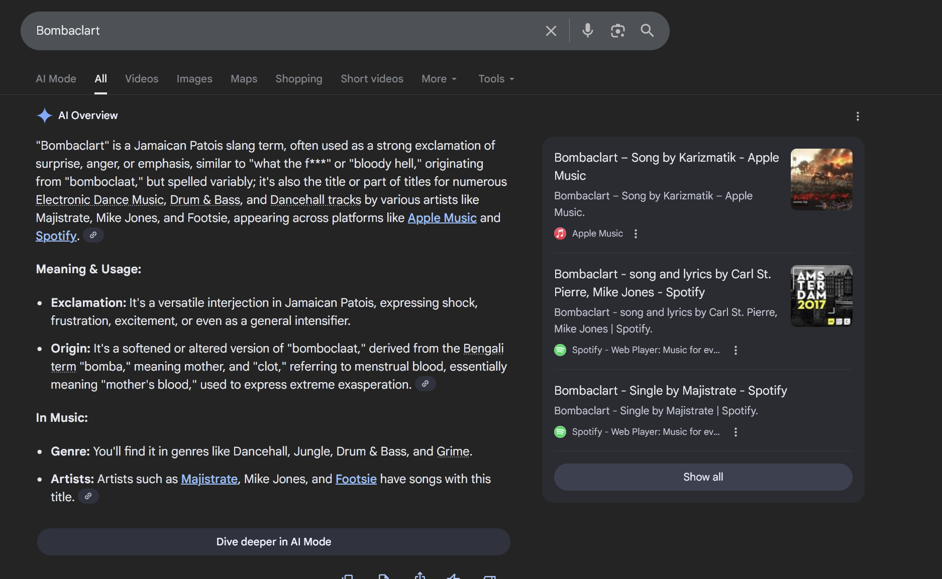The height and width of the screenshot is (579, 942).
Task: Click the underlined Bengali term text
Action: tap(483, 349)
